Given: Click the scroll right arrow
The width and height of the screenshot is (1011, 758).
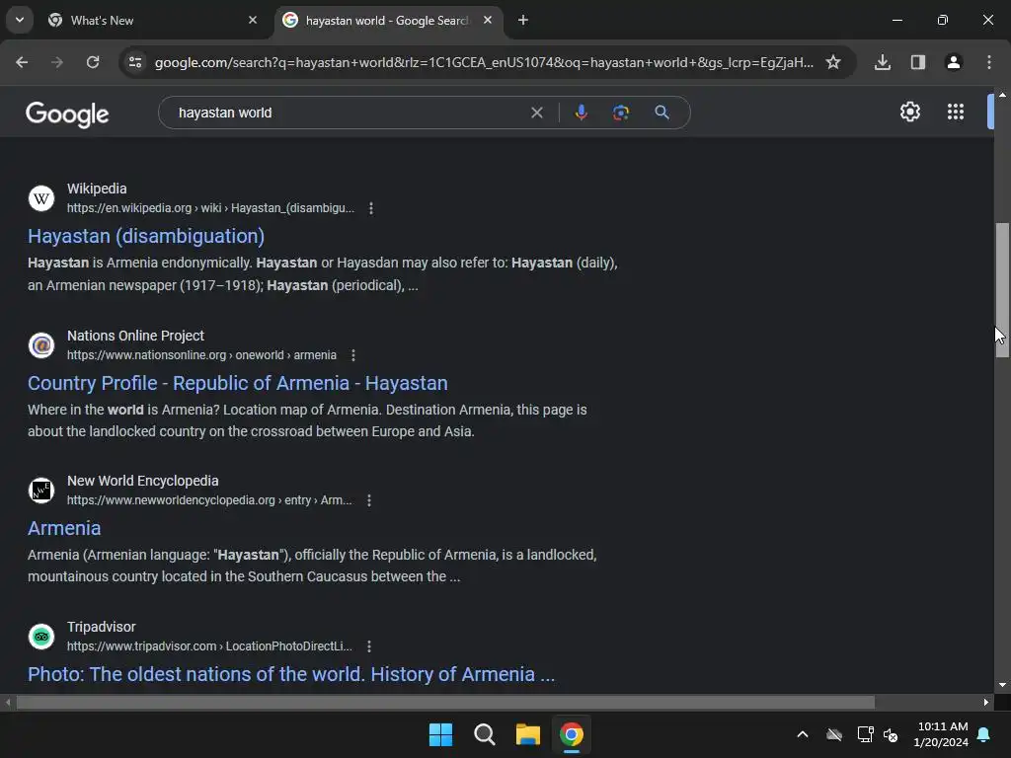Looking at the screenshot, I should coord(986,703).
